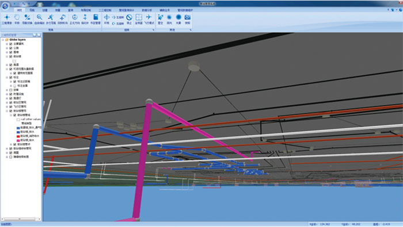Select the hand-shaped pan tool

(x=17, y=19)
